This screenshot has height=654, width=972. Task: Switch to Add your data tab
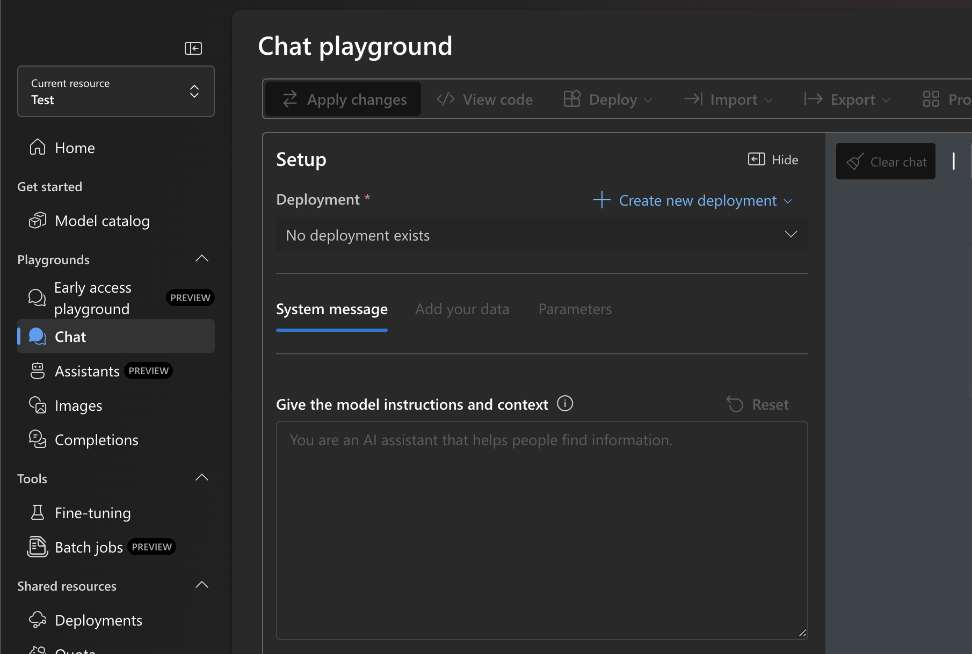(x=462, y=309)
